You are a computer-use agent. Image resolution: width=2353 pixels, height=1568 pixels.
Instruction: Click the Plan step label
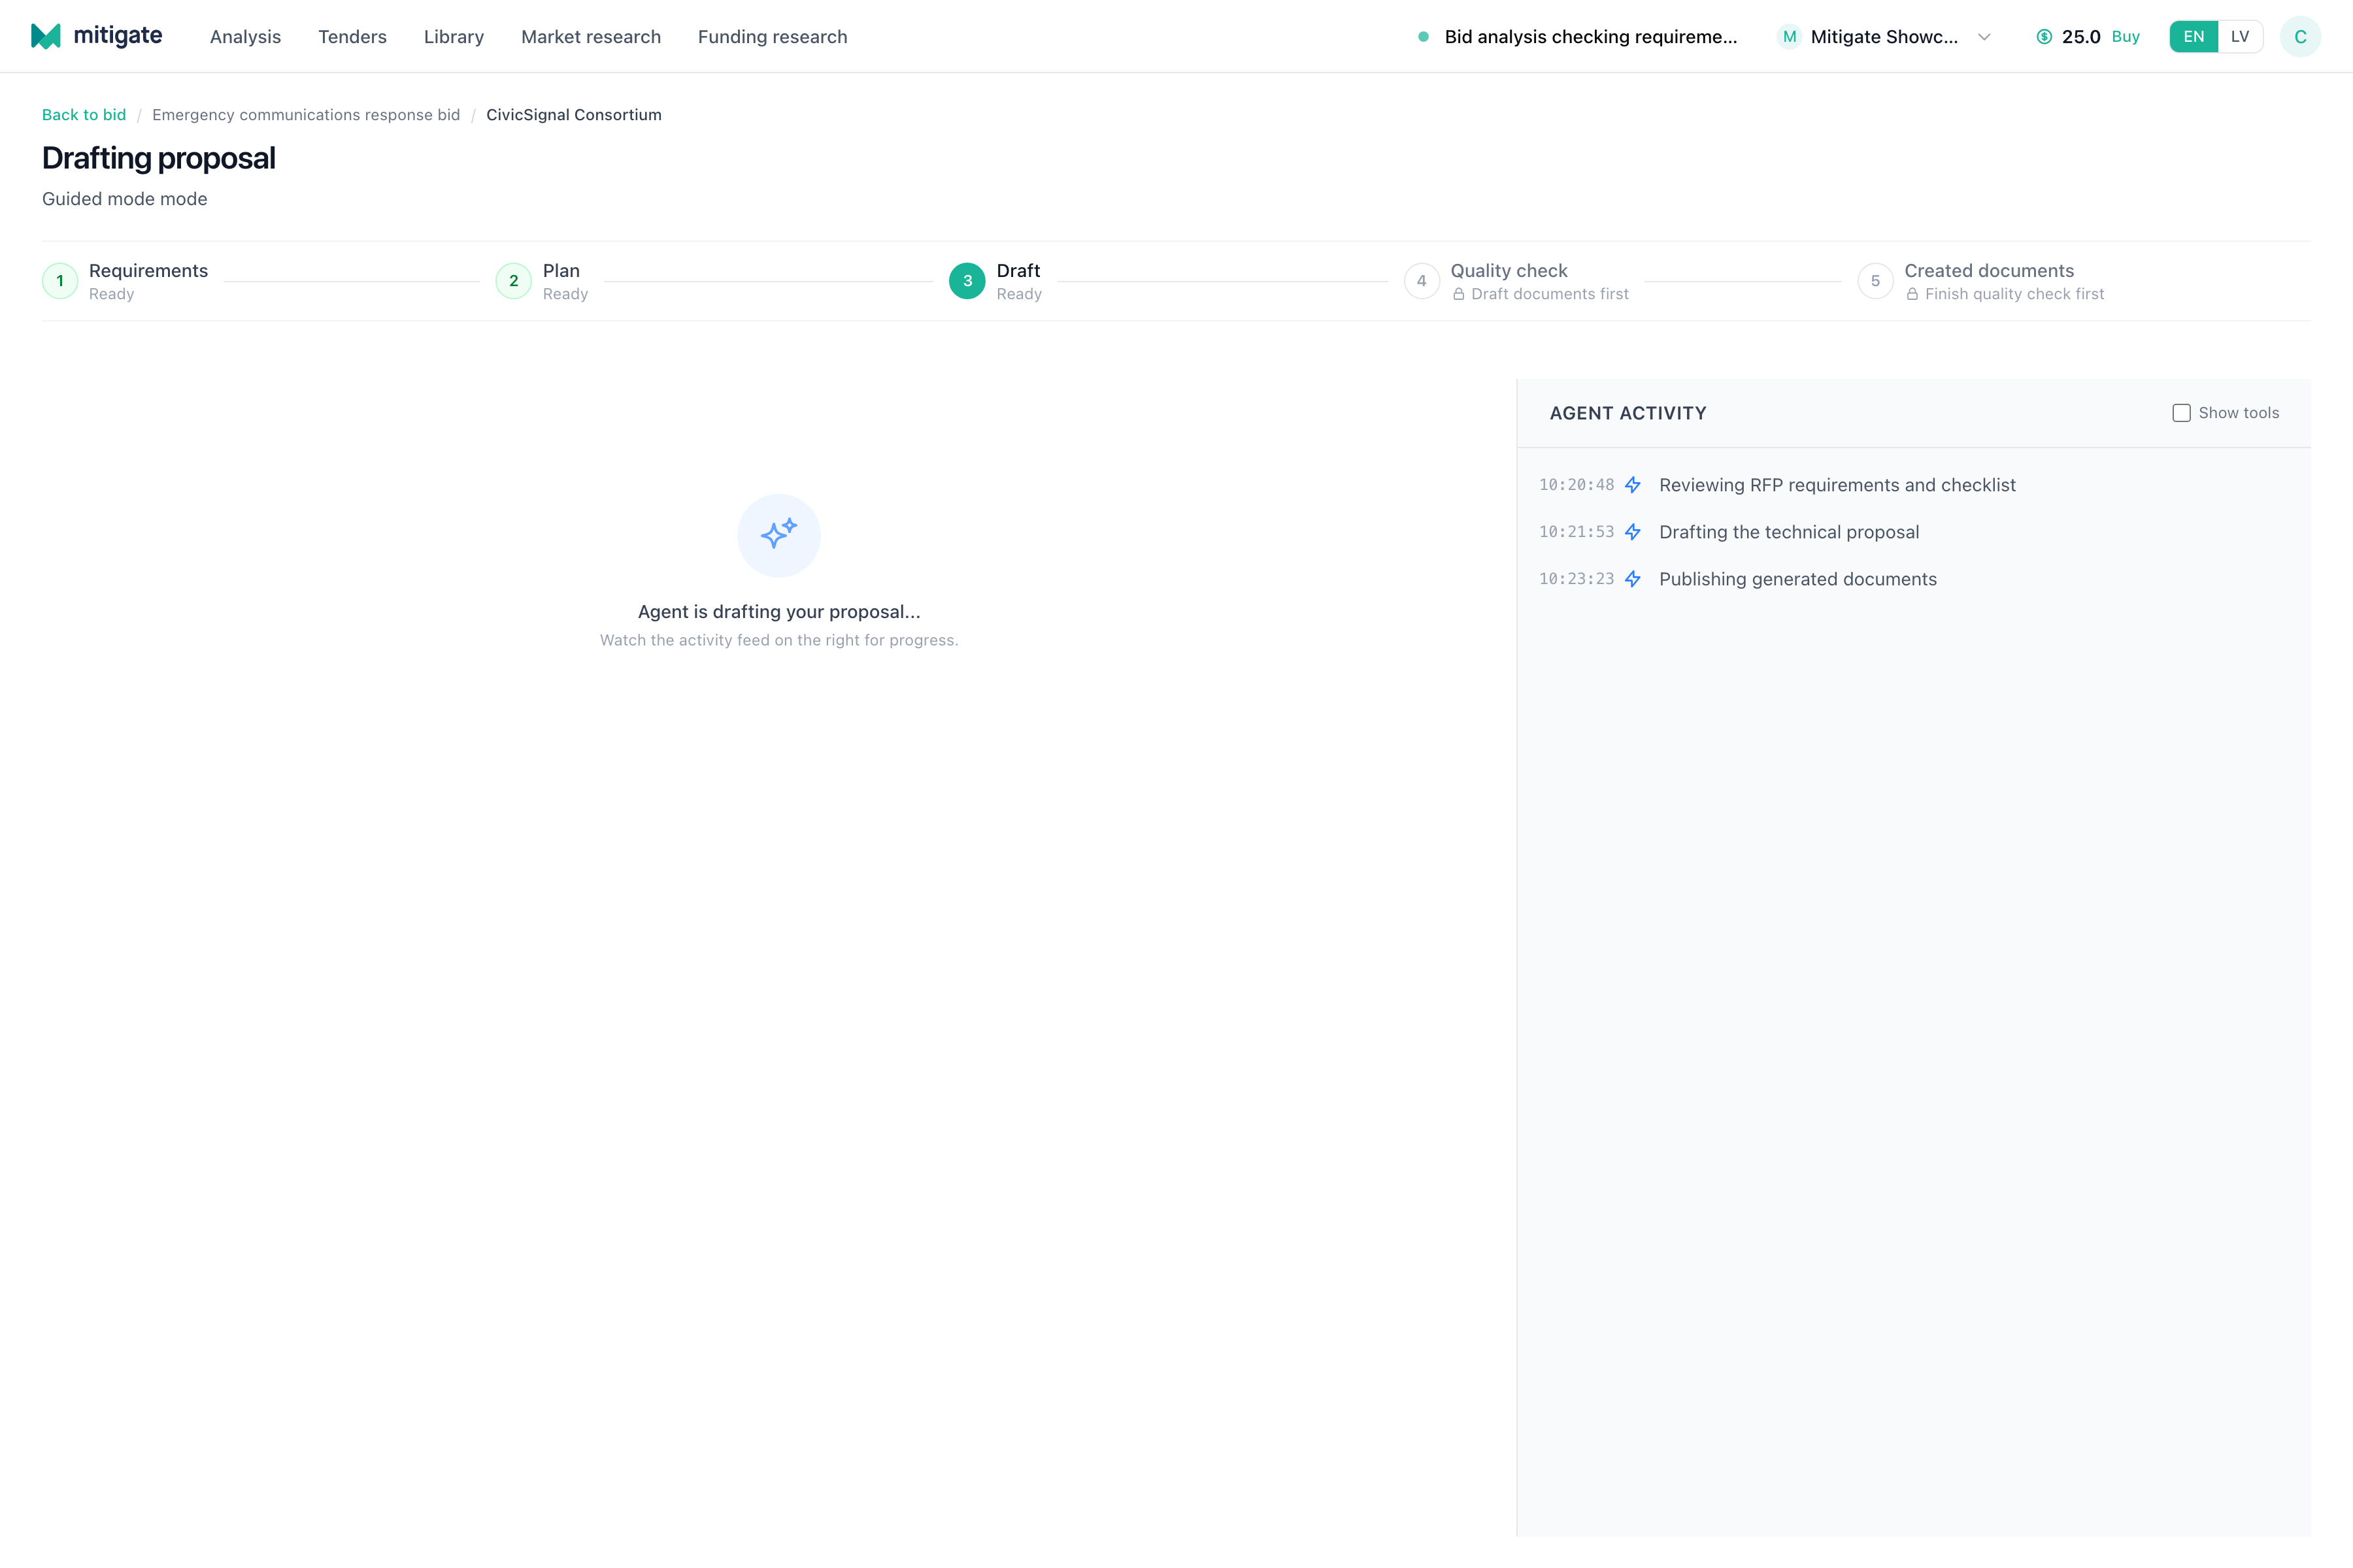(x=561, y=271)
